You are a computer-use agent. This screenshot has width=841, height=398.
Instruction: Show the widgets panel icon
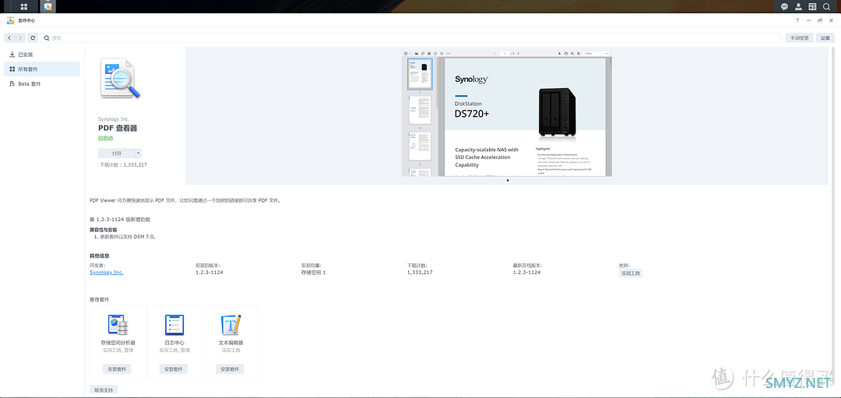point(812,7)
